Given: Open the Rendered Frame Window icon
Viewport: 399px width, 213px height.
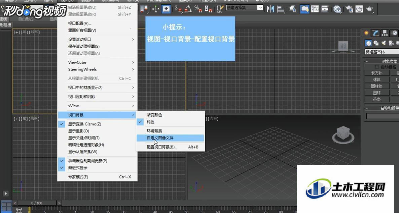Looking at the screenshot, I should (359, 9).
